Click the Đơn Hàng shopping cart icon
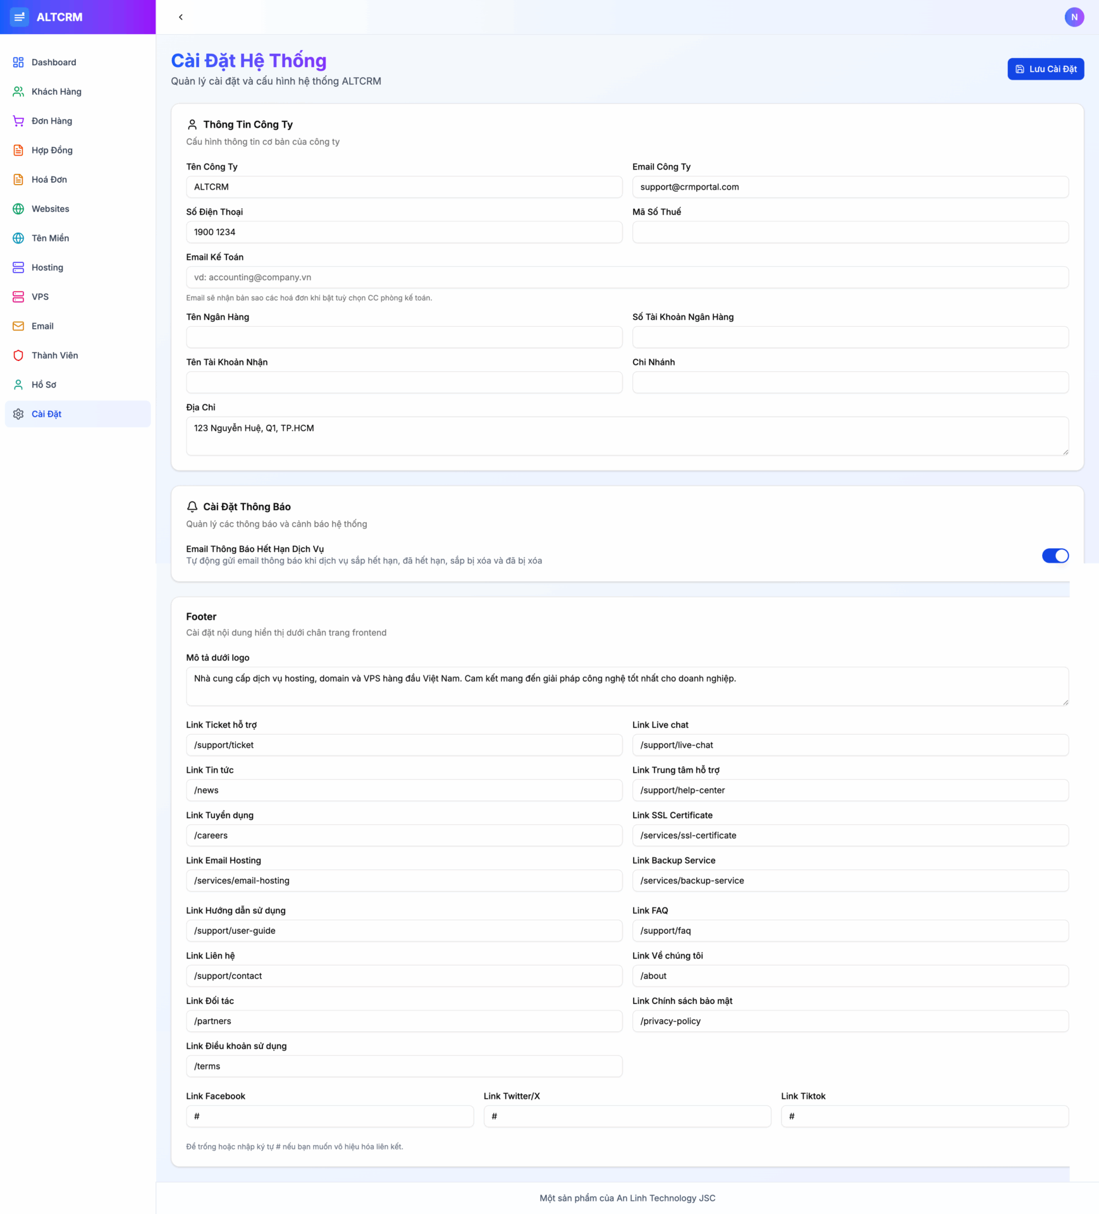Viewport: 1099px width, 1214px height. click(18, 121)
